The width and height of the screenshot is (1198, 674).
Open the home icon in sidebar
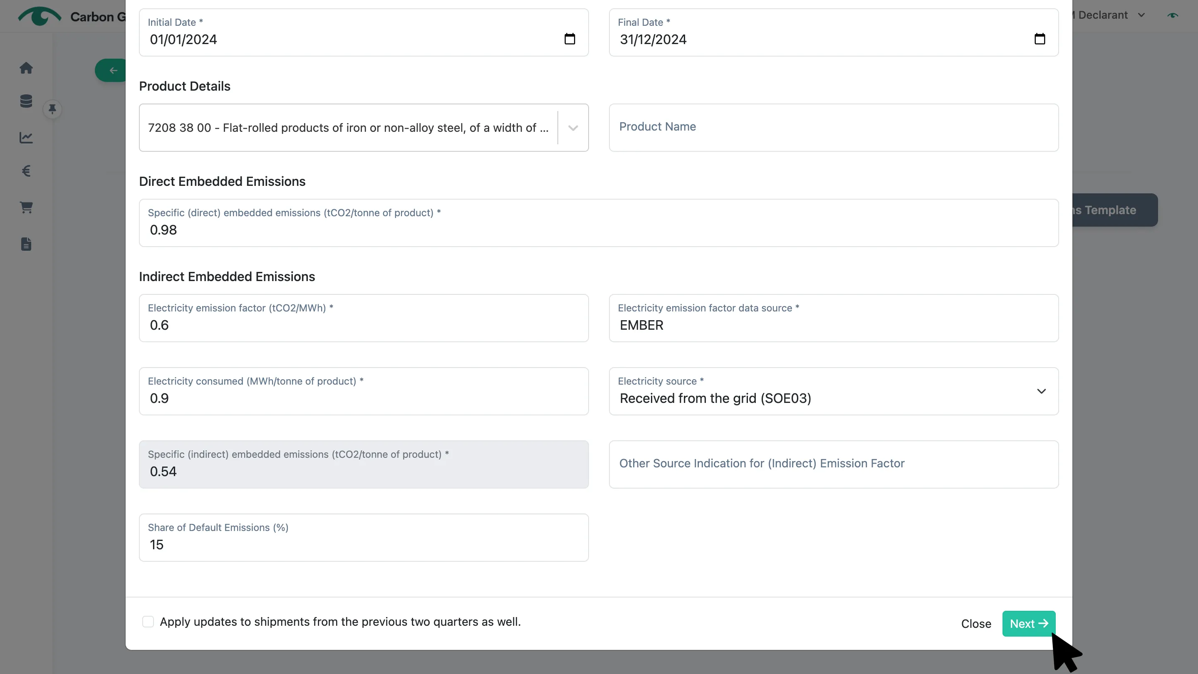[x=26, y=68]
